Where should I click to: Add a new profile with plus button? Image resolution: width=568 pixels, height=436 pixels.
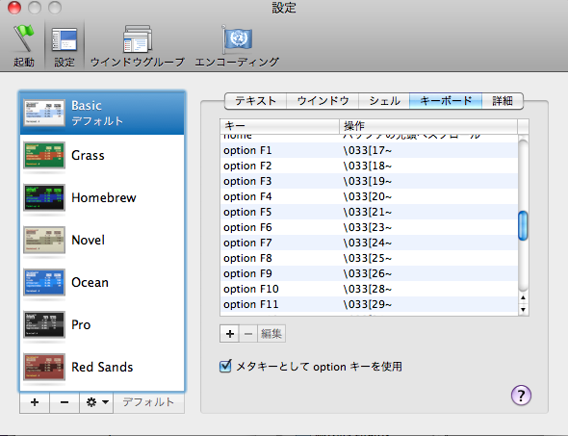tap(35, 402)
